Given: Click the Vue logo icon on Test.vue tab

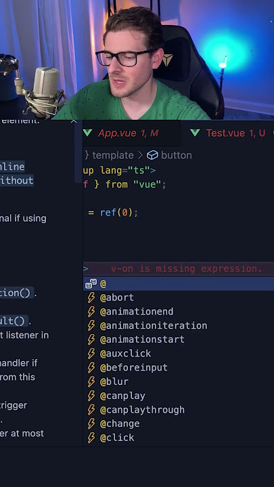Looking at the screenshot, I should point(195,133).
